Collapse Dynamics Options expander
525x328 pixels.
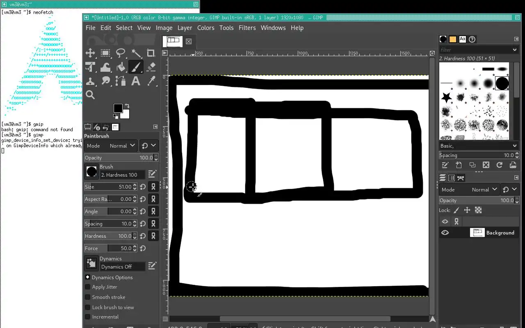pos(87,278)
